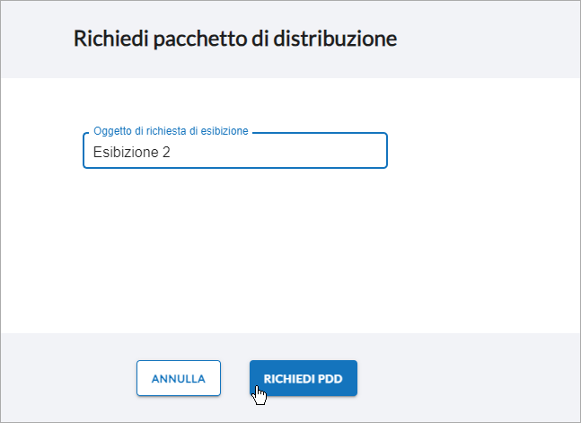Dismiss the dialog using the white ANNULLA button
This screenshot has height=423, width=581.
tap(179, 378)
